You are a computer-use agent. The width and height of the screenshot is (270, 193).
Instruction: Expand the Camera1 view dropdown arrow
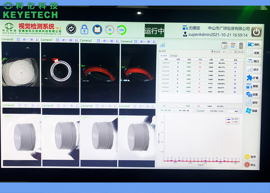coord(67,40)
